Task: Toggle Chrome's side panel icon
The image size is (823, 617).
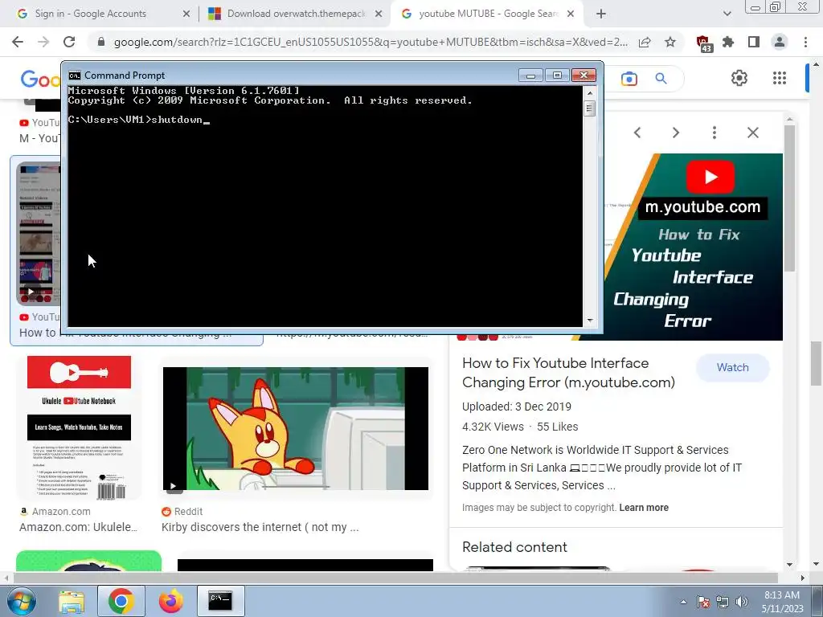Action: (754, 42)
